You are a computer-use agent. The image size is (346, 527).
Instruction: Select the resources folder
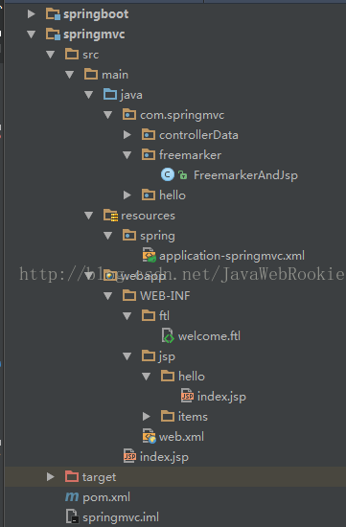[x=148, y=216]
